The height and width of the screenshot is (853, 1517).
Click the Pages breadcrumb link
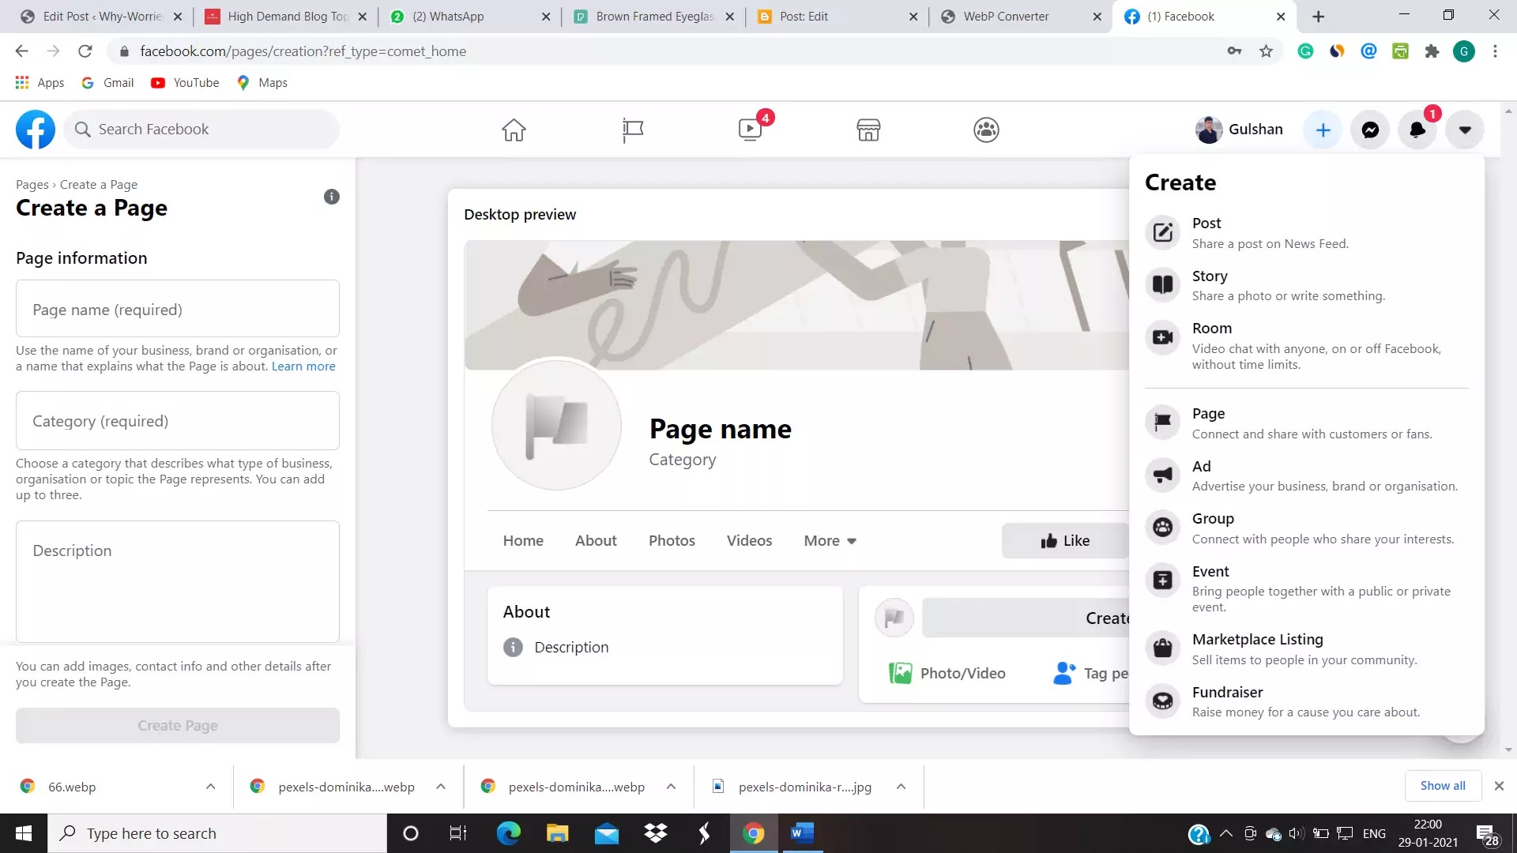pos(32,185)
